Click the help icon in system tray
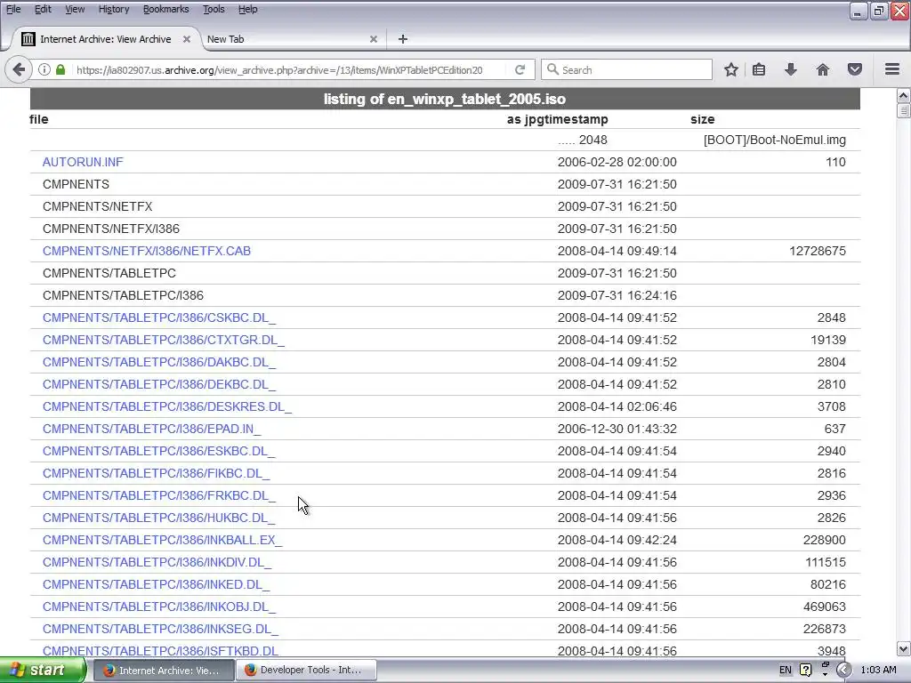911x683 pixels. point(805,670)
